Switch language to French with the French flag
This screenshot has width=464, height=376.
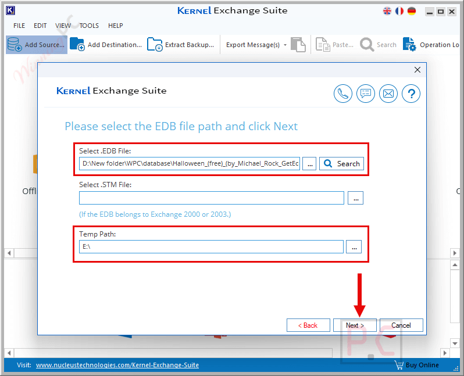click(x=399, y=11)
